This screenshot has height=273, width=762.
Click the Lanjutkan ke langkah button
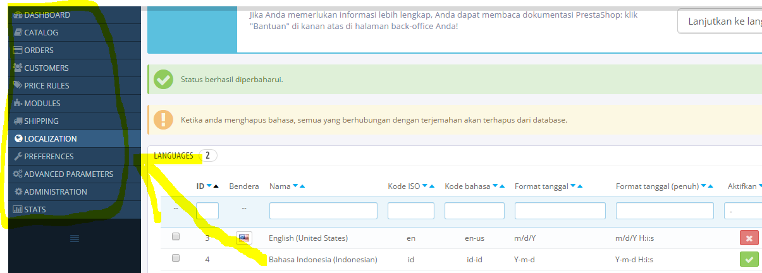(719, 21)
